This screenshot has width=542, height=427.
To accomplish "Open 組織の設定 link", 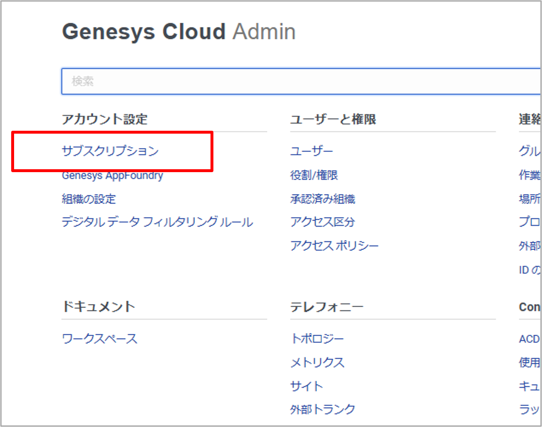I will point(89,199).
